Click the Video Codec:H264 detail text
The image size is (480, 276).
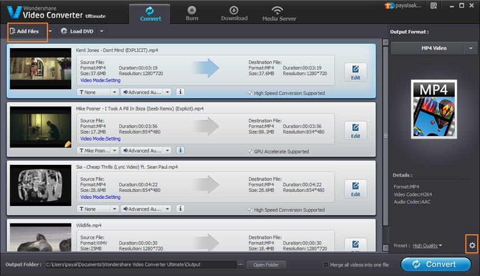coord(413,195)
